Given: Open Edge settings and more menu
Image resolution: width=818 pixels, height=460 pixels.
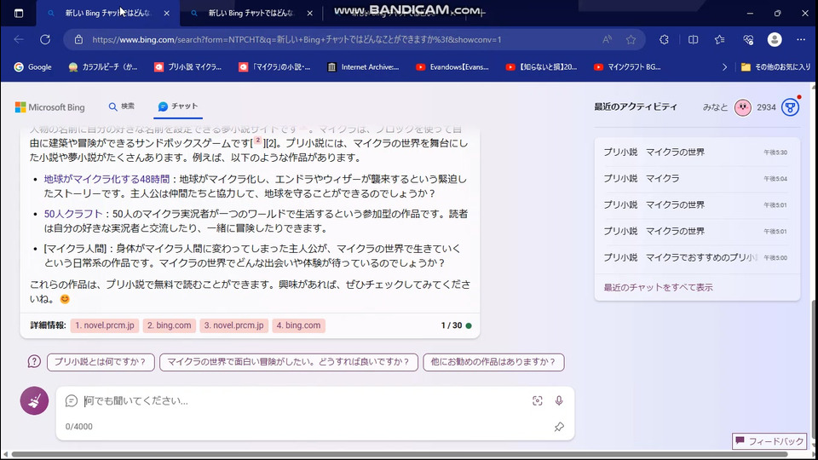Looking at the screenshot, I should (801, 40).
